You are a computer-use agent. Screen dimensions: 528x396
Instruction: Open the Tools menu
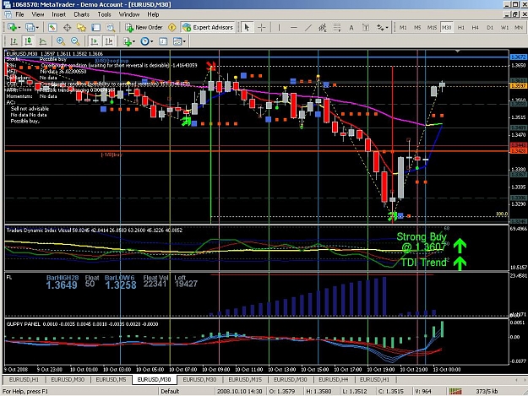(x=104, y=14)
